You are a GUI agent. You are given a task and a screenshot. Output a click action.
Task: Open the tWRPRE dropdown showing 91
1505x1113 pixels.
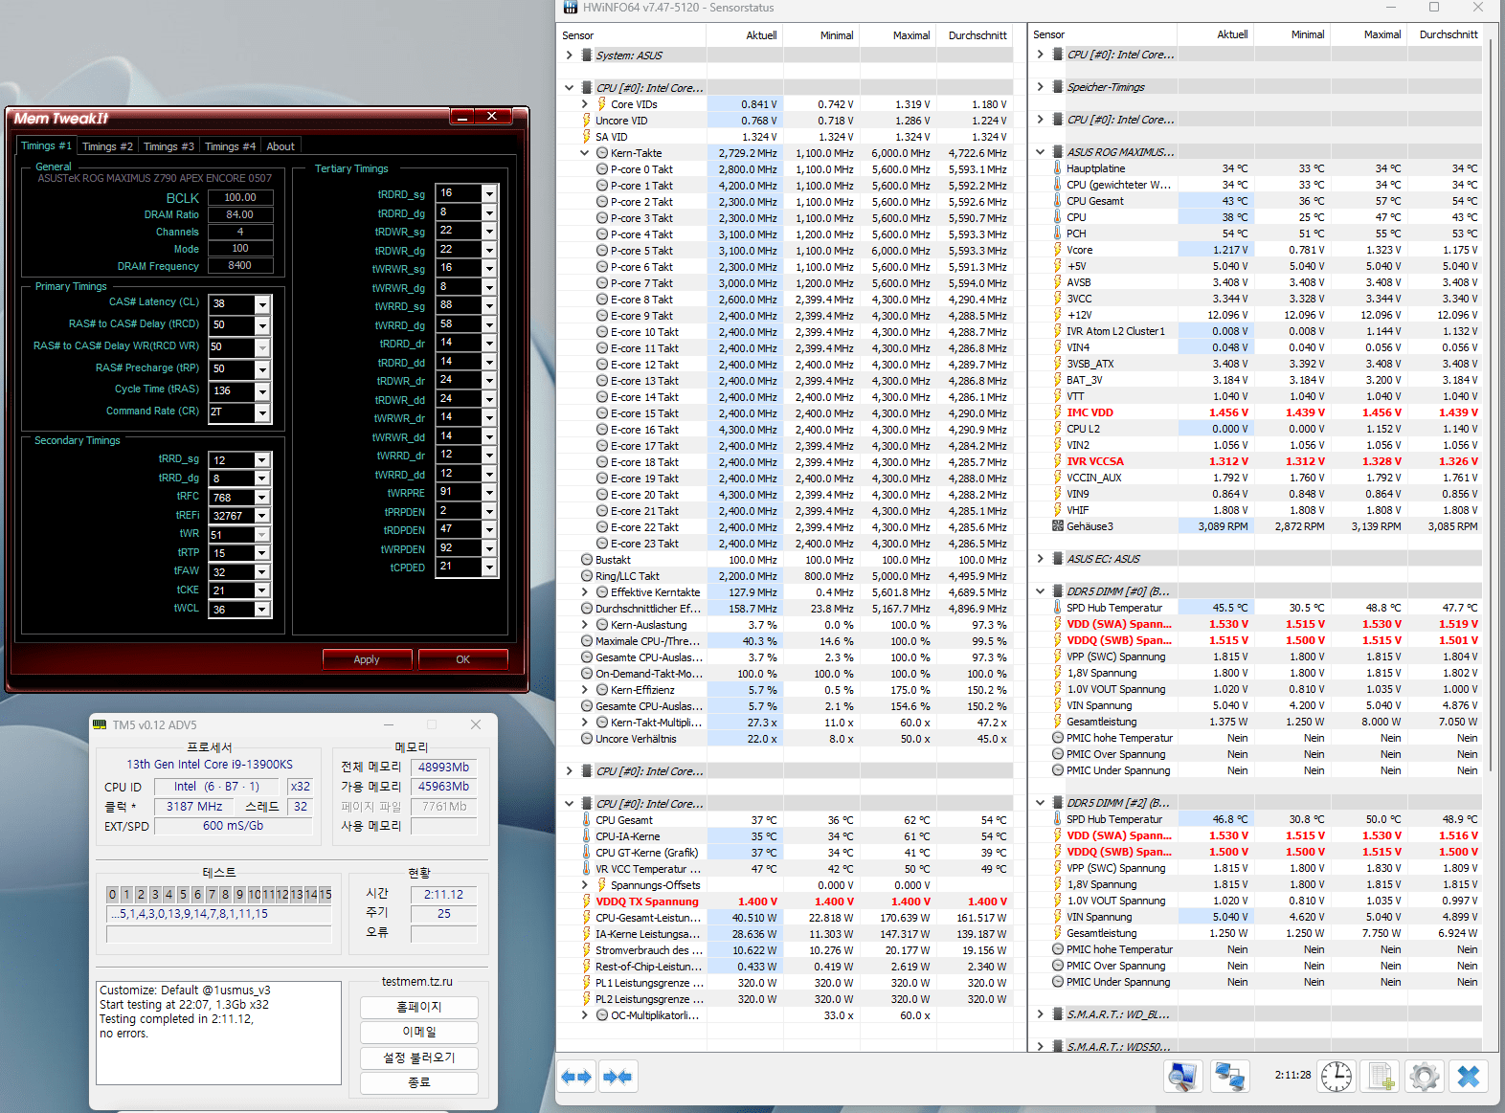pyautogui.click(x=489, y=493)
